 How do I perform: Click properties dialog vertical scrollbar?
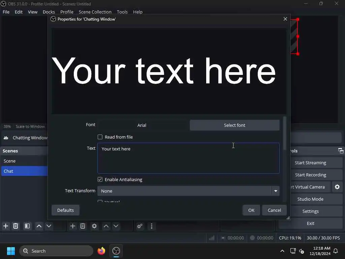click(x=284, y=133)
